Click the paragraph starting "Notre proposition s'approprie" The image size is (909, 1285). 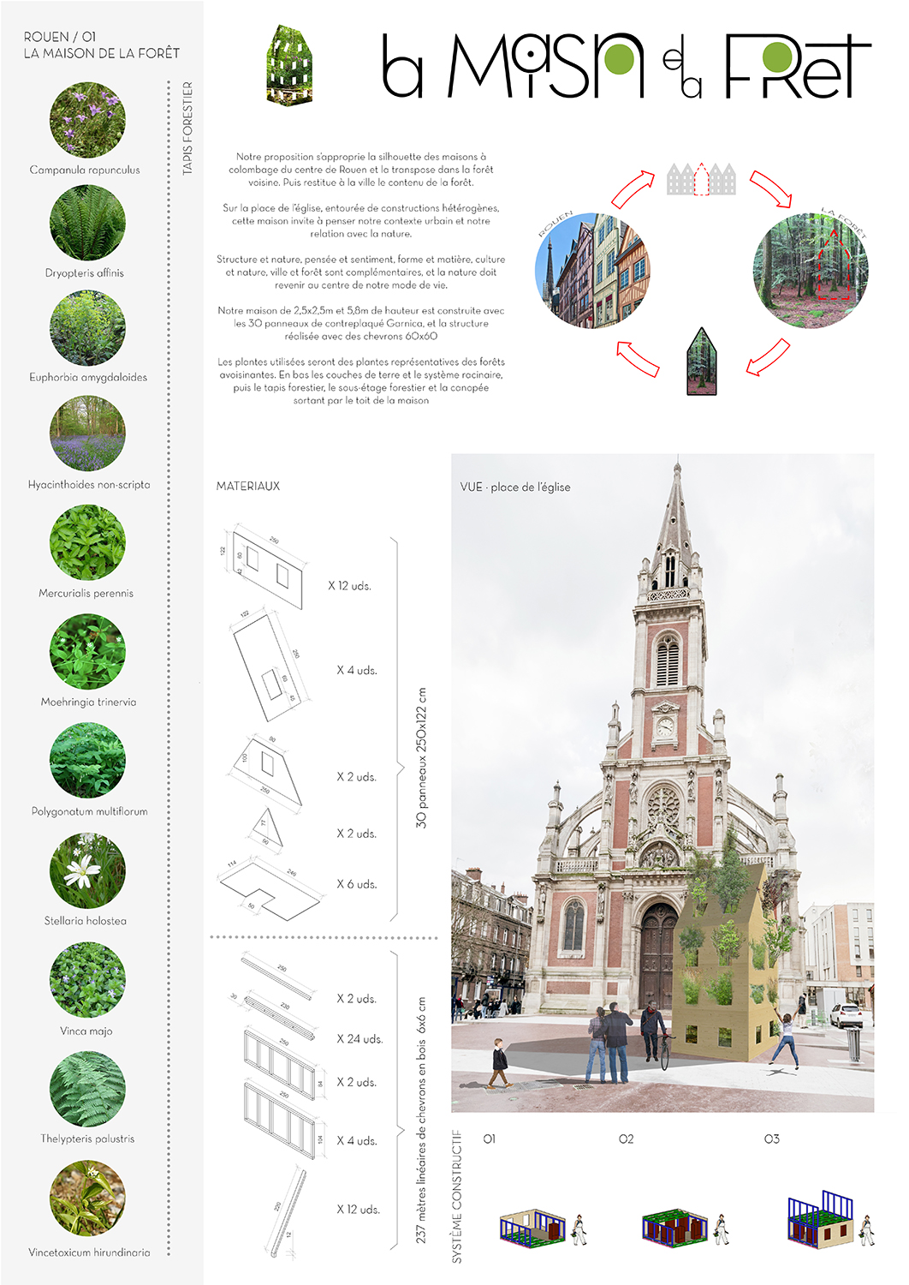click(x=361, y=170)
